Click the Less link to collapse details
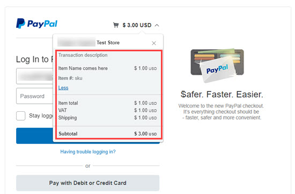The image size is (295, 194). 63,88
